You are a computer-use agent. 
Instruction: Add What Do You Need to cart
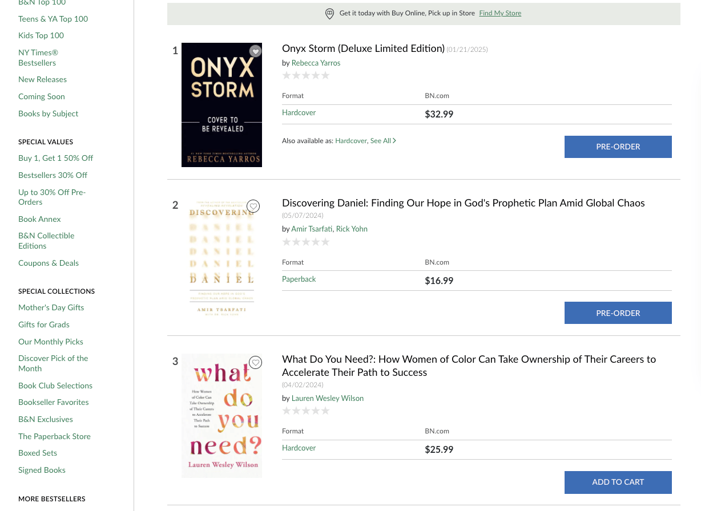point(618,482)
